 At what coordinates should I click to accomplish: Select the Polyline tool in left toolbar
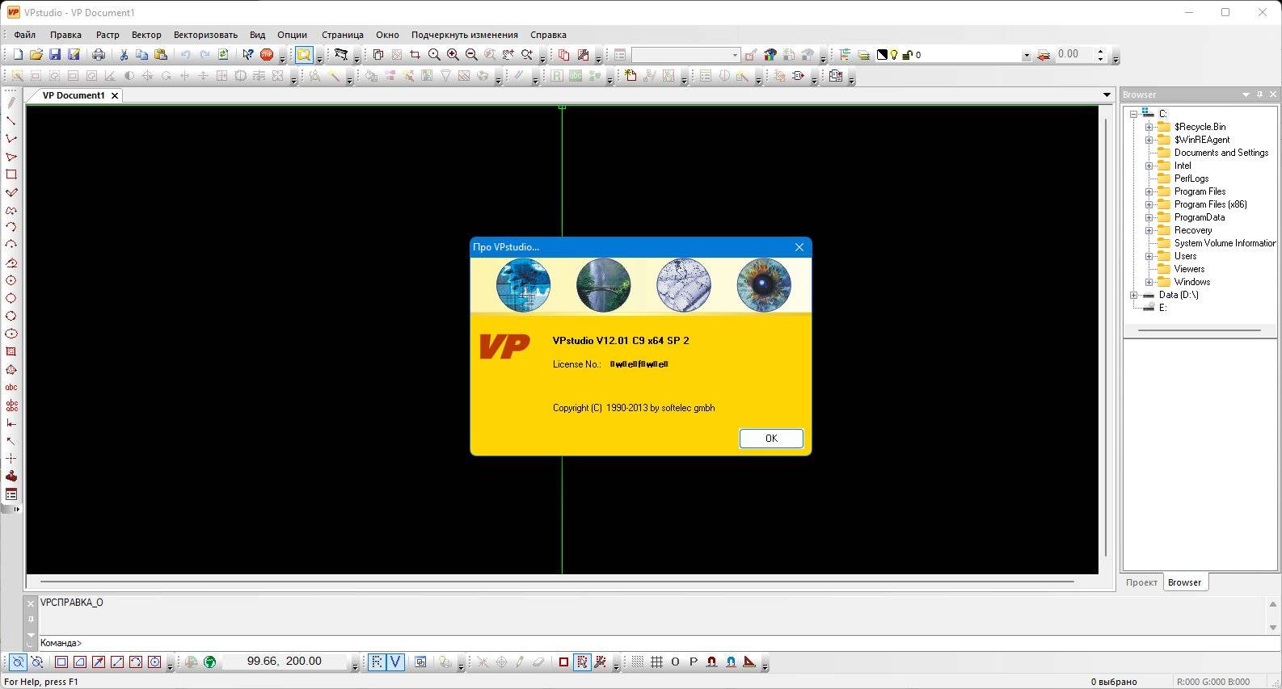(x=11, y=138)
